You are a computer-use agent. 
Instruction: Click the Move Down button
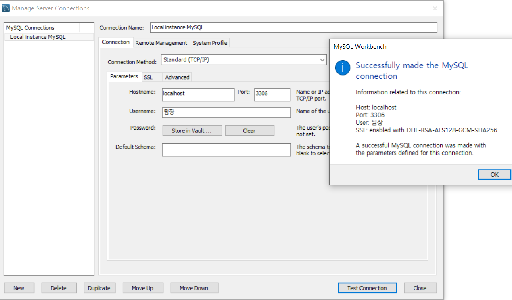point(194,288)
